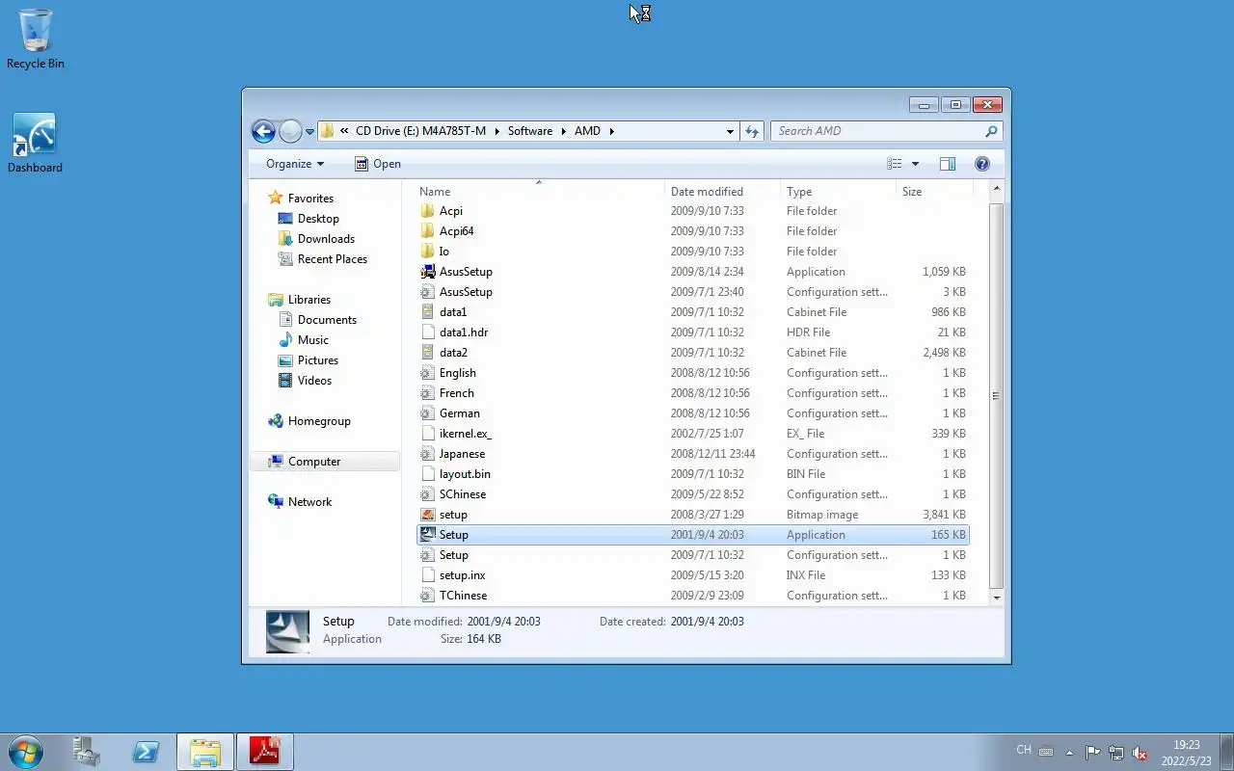Click the Adobe Reader taskbar icon

pos(264,752)
